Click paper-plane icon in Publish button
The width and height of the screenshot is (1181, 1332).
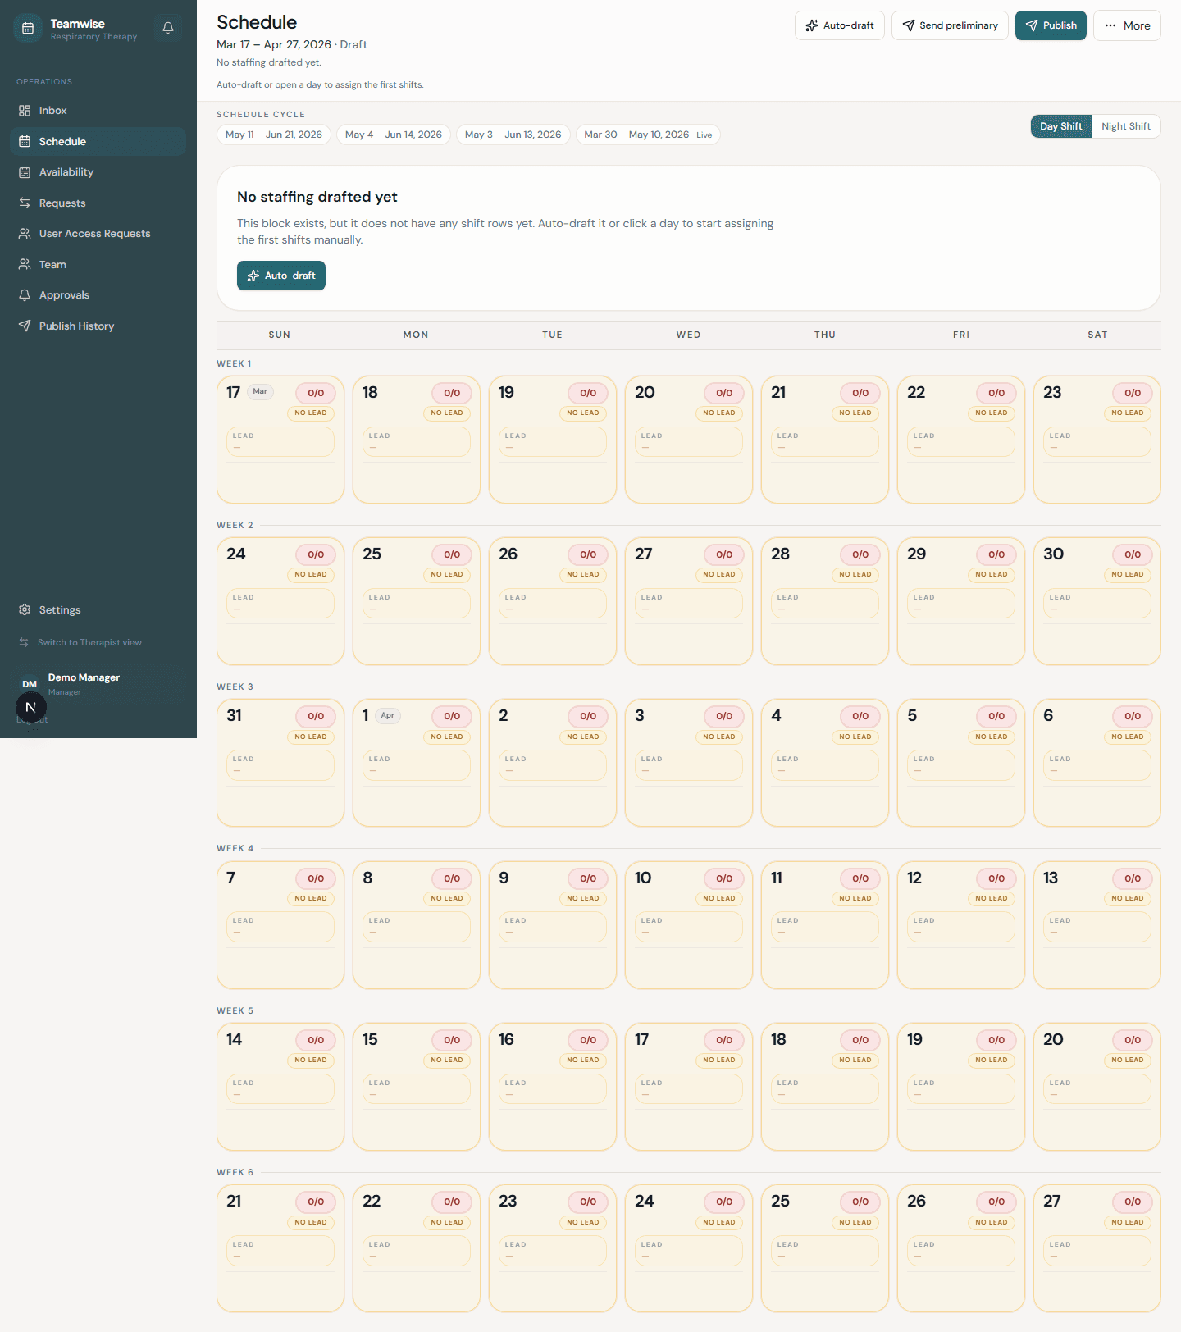tap(1032, 25)
